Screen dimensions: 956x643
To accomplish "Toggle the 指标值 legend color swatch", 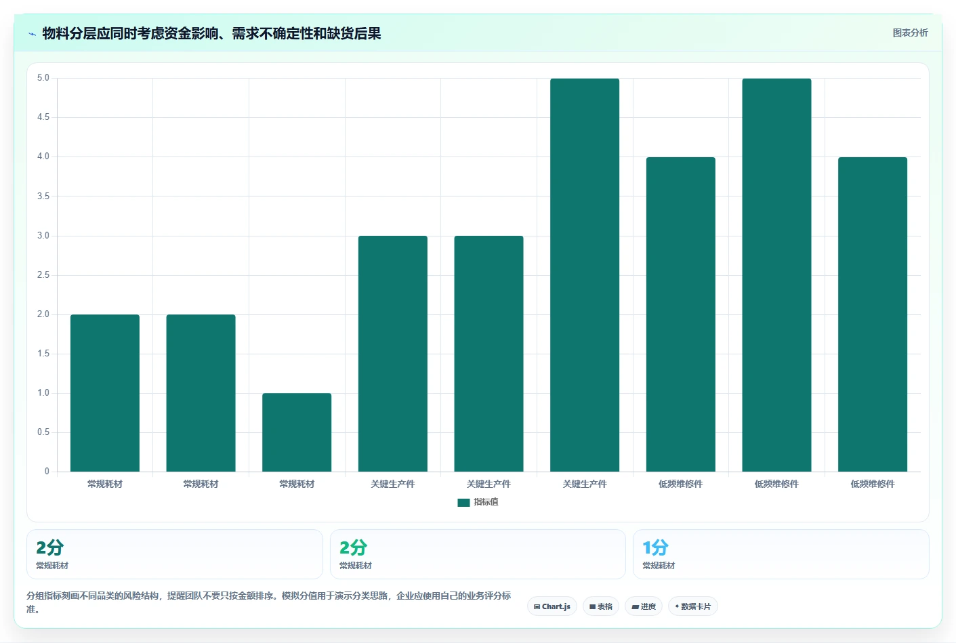I will pyautogui.click(x=463, y=503).
